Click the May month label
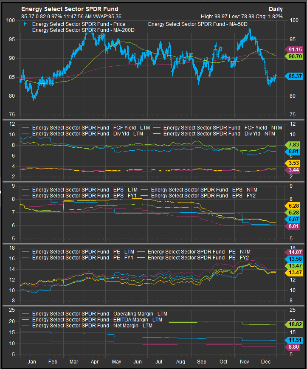Image resolution: width=307 pixels, height=369 pixels. (116, 362)
